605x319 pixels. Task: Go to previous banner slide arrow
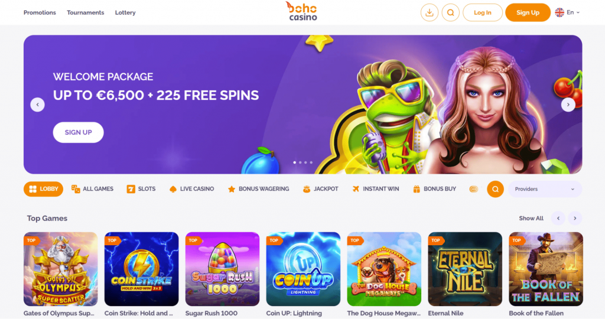coord(37,105)
